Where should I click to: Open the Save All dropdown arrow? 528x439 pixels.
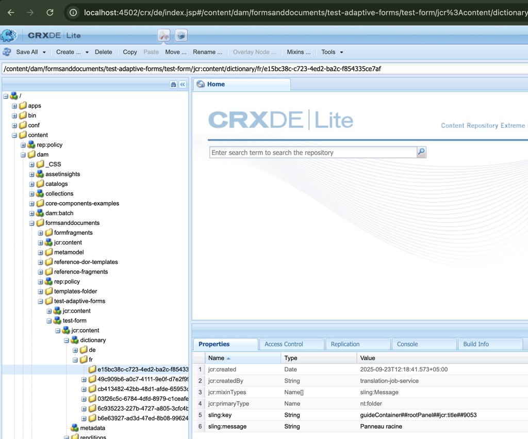pos(44,53)
